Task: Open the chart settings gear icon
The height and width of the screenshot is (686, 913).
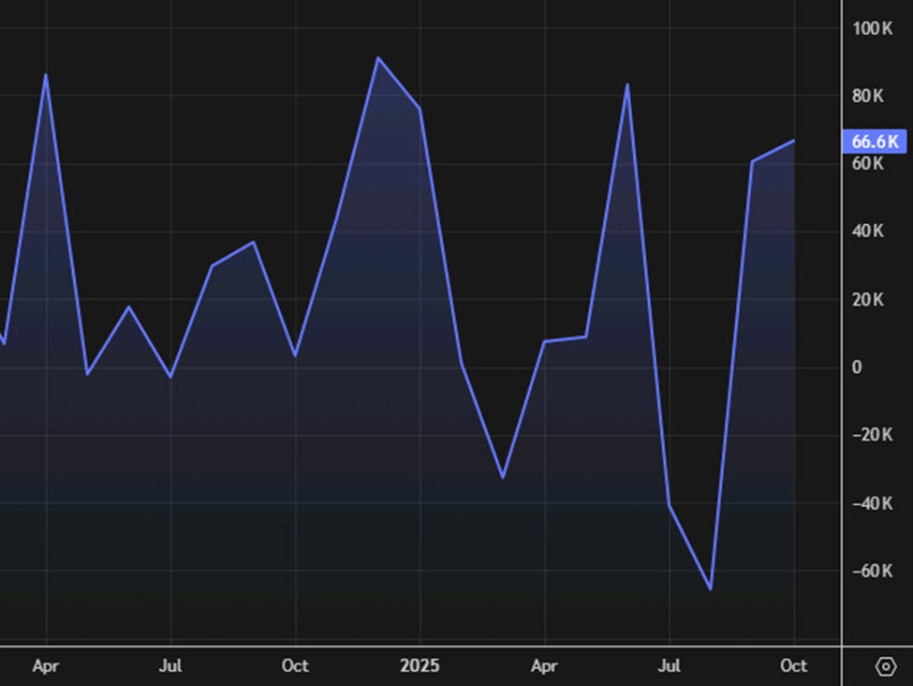Action: tap(886, 666)
